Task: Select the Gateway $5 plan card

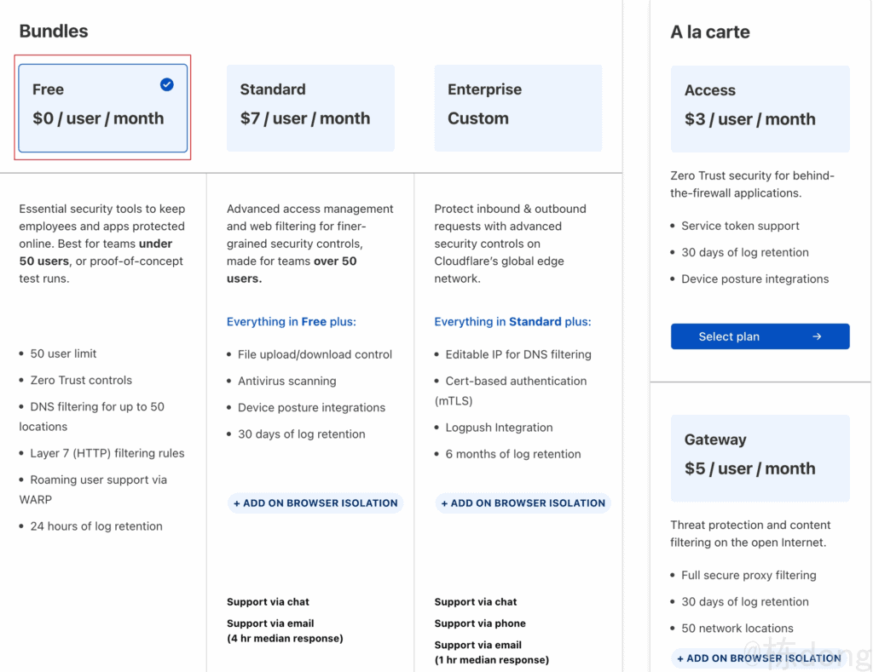Action: 760,458
